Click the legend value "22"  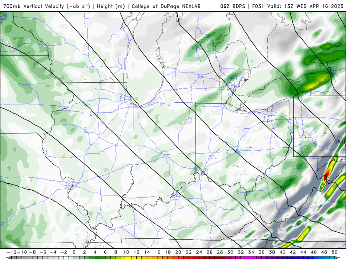[x=189, y=252]
